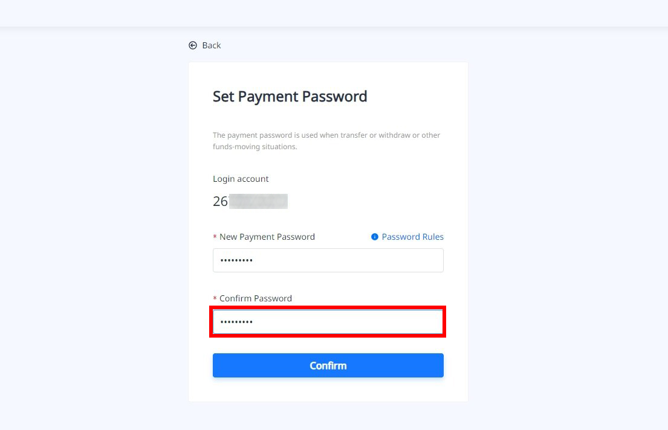Screen dimensions: 668x430
Task: Click the "funds-moving situations" text line
Action: pos(255,147)
